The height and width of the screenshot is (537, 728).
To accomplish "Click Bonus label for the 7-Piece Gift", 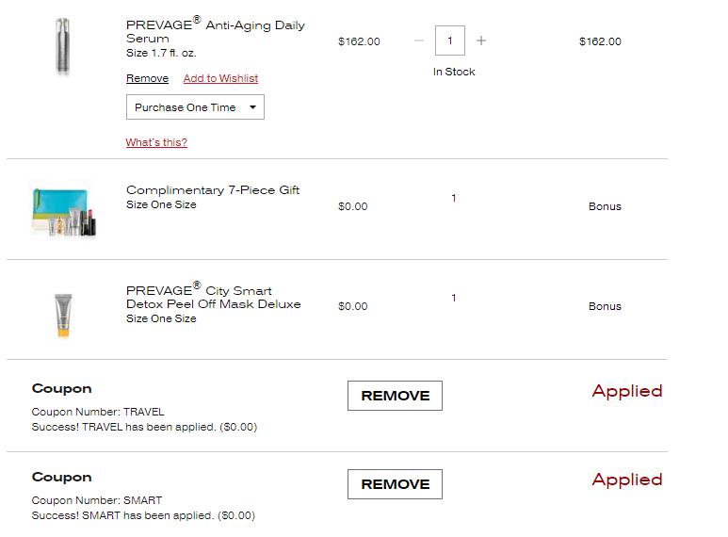I will point(605,206).
